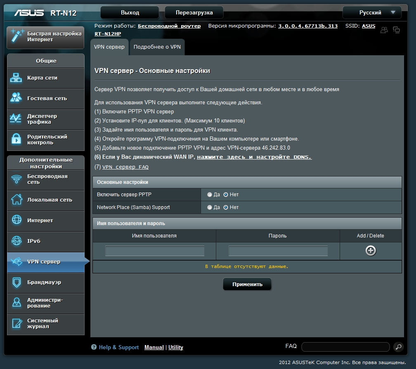Click the Firewall shield icon
416x369 pixels.
pyautogui.click(x=17, y=282)
